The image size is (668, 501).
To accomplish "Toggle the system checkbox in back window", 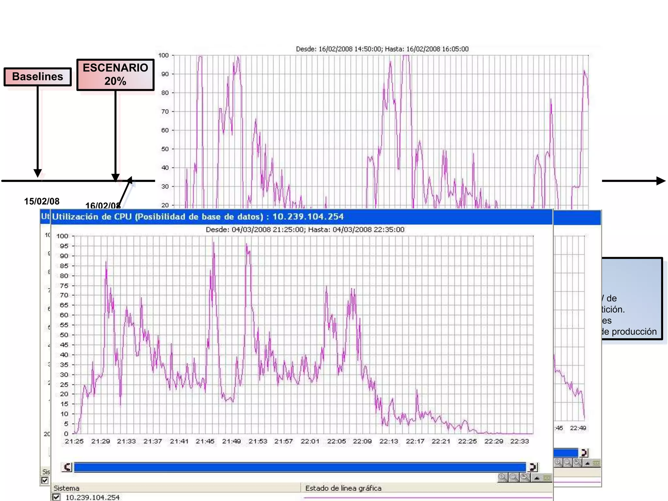I will click(x=45, y=480).
